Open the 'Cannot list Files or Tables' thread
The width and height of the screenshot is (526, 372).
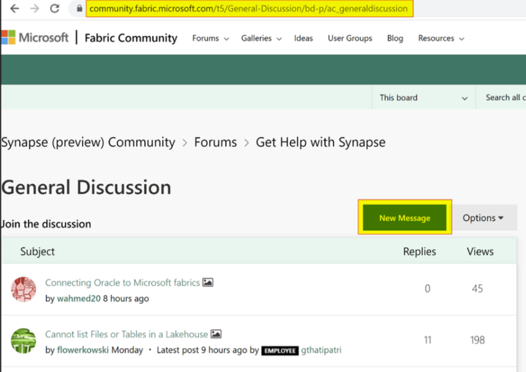pyautogui.click(x=127, y=334)
